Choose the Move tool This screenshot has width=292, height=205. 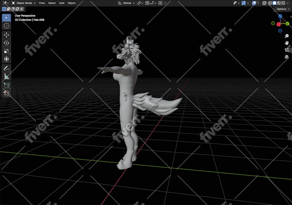(x=7, y=35)
